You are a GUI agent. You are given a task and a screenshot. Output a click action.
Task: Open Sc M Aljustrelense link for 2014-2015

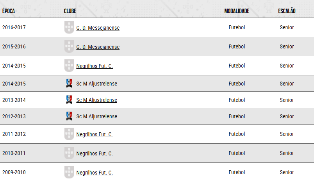point(97,84)
